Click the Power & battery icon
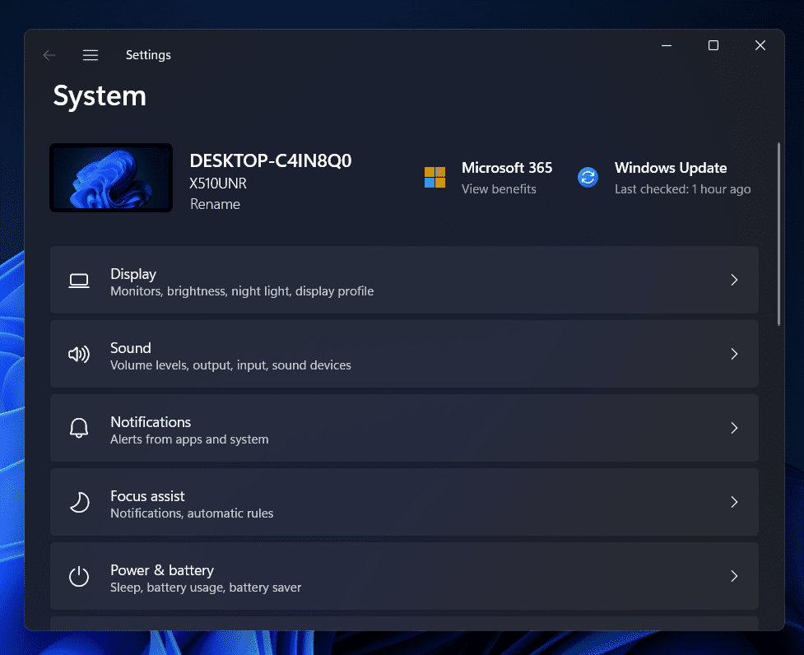Image resolution: width=804 pixels, height=655 pixels. (x=79, y=576)
